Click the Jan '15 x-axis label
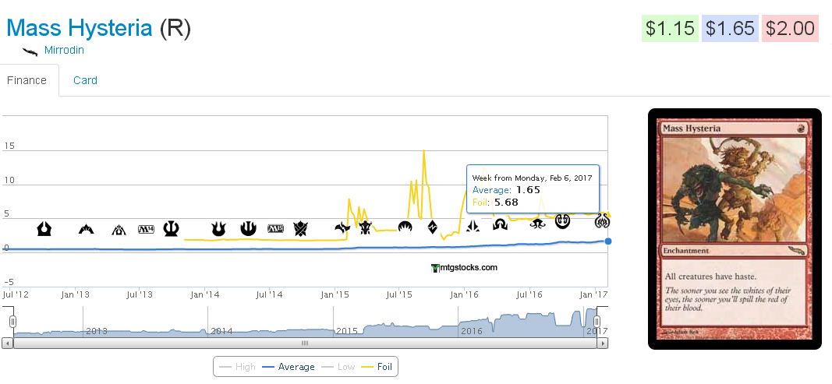This screenshot has height=384, width=832. pyautogui.click(x=335, y=294)
